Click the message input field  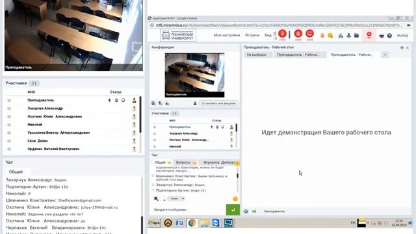click(x=188, y=210)
